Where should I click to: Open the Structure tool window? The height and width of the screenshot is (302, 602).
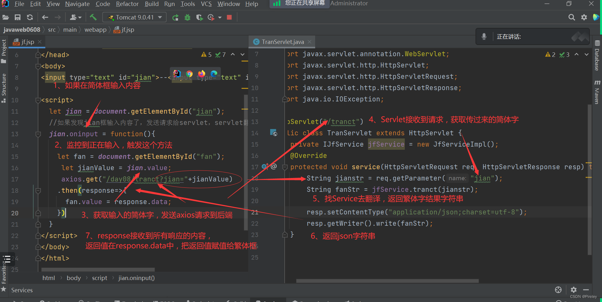4,88
